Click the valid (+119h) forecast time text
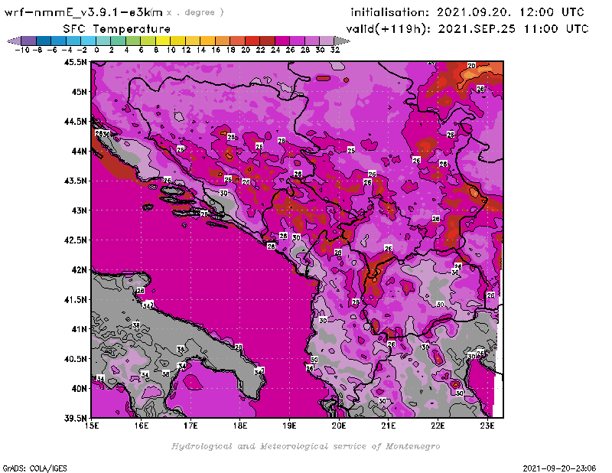 click(x=469, y=28)
